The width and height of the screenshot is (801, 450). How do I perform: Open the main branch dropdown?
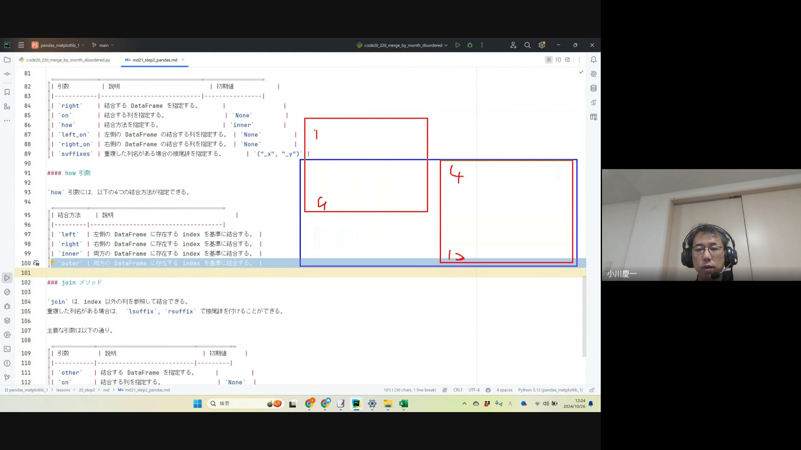point(103,45)
